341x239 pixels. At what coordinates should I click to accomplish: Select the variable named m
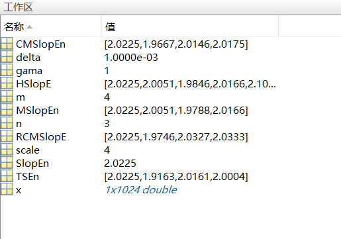tap(21, 97)
